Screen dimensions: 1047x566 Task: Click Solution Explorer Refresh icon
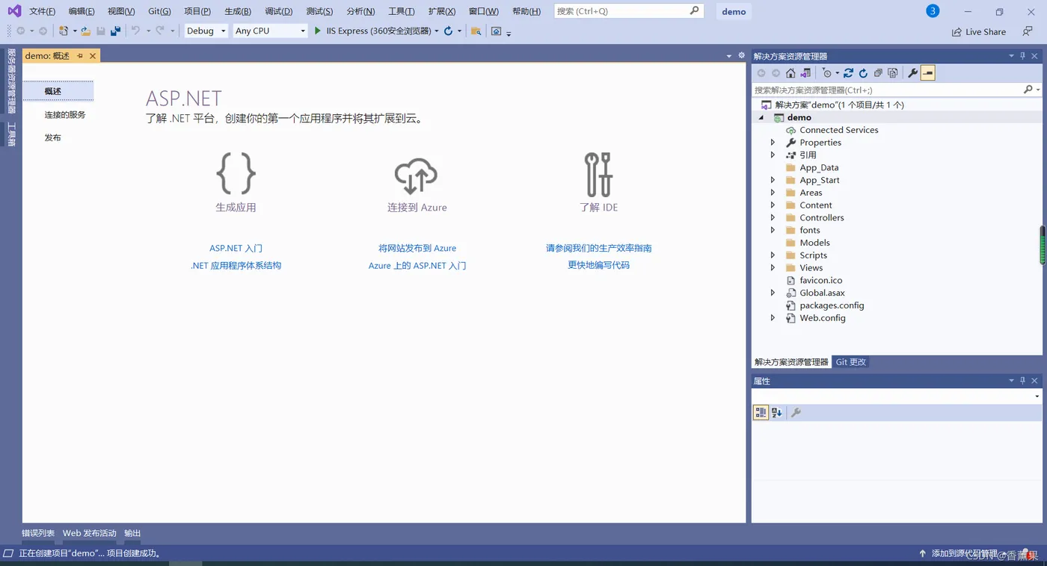863,73
